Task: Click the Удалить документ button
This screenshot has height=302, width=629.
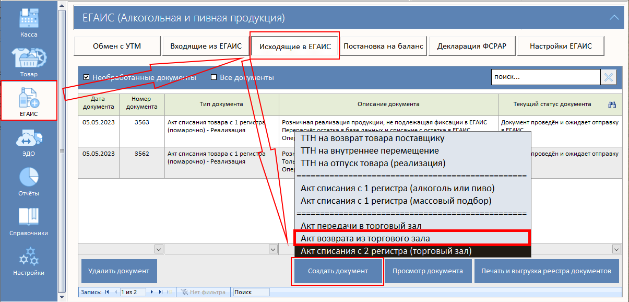Action: 119,271
